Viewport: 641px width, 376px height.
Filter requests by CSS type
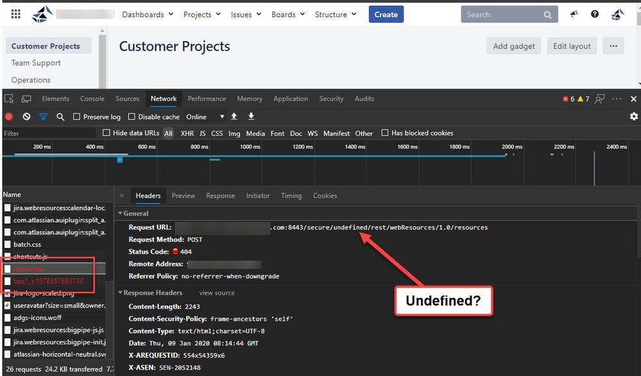pos(217,133)
